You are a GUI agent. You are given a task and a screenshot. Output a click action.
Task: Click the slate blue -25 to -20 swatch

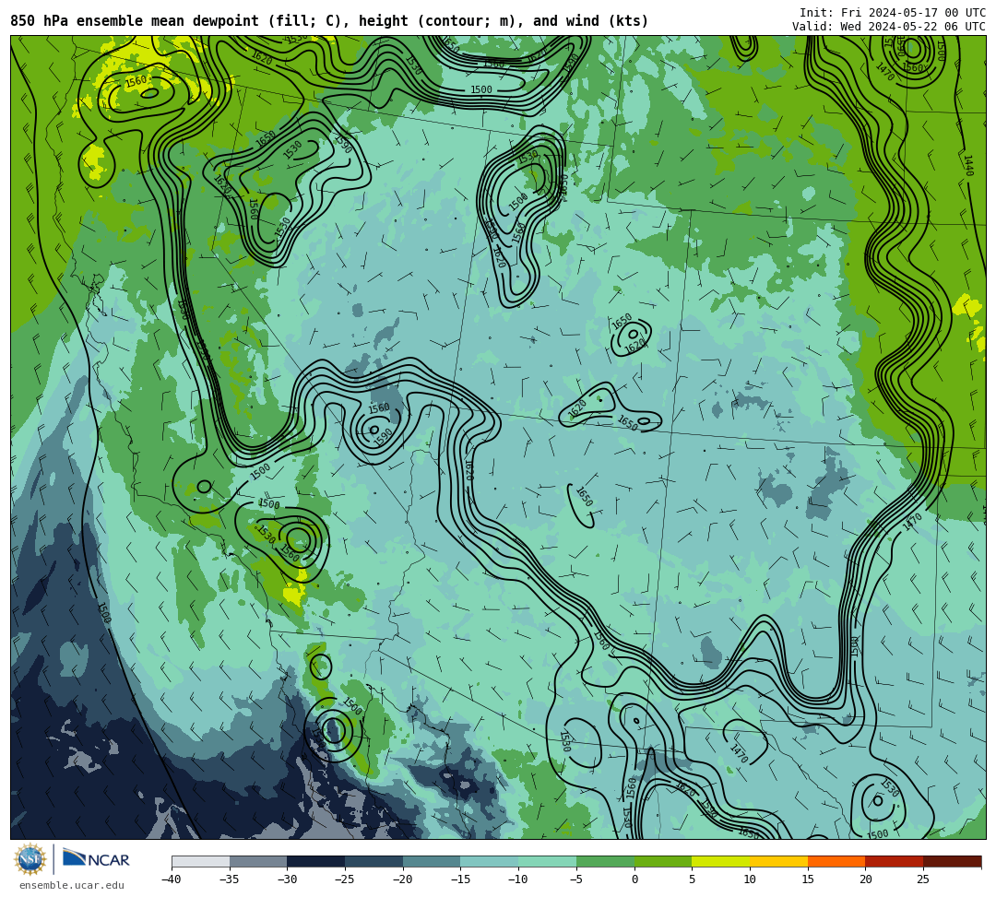pyautogui.click(x=374, y=861)
